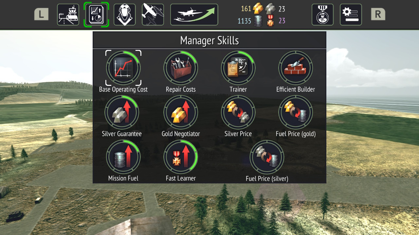Image resolution: width=419 pixels, height=235 pixels.
Task: Open the settings gear menu
Action: (x=351, y=15)
